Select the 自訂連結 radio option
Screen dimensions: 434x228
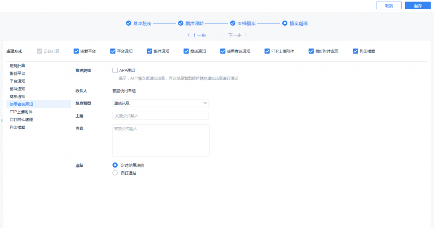[x=115, y=173]
